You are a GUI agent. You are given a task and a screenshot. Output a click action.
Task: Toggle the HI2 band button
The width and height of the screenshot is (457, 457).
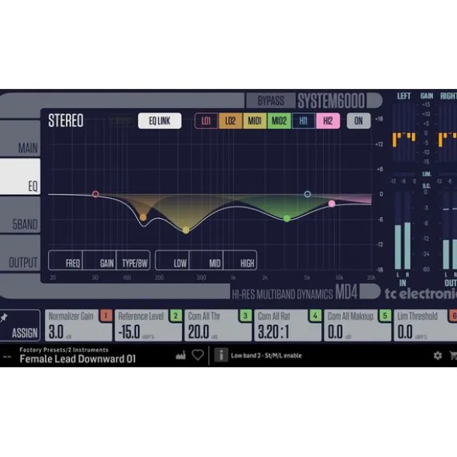pyautogui.click(x=328, y=121)
